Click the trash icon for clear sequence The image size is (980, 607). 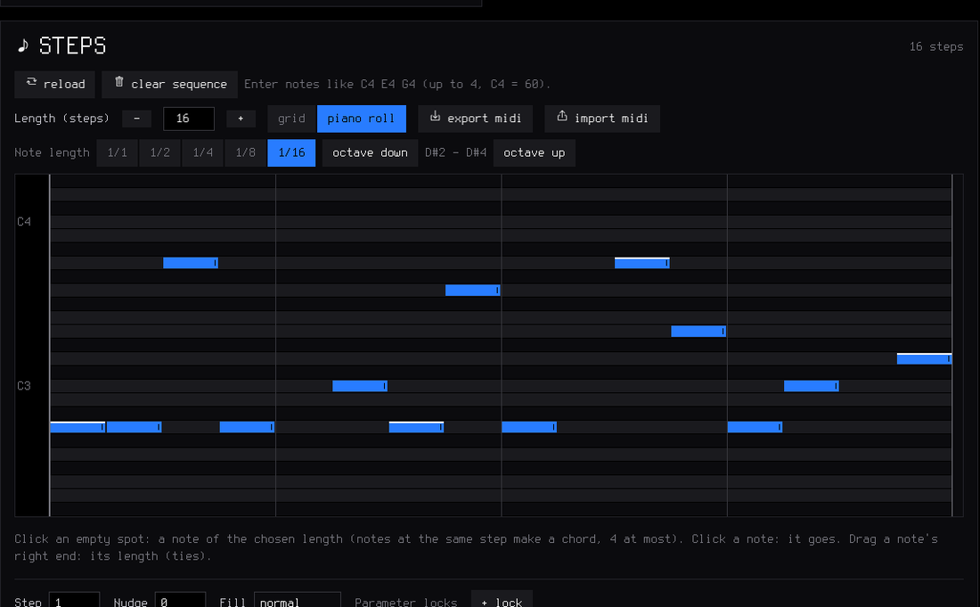(118, 82)
